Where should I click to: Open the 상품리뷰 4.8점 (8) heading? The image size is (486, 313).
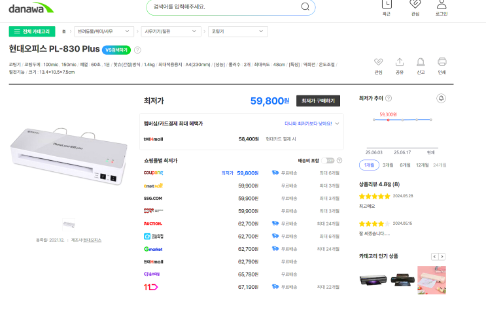point(379,184)
